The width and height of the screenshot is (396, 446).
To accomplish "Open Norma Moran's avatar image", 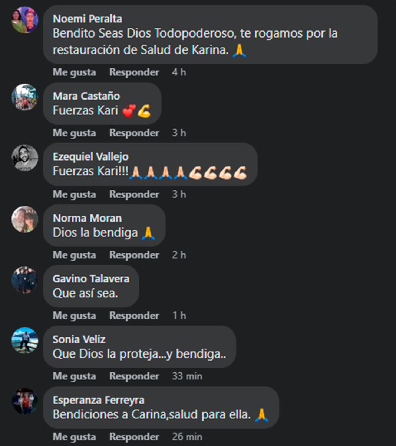I will click(25, 219).
